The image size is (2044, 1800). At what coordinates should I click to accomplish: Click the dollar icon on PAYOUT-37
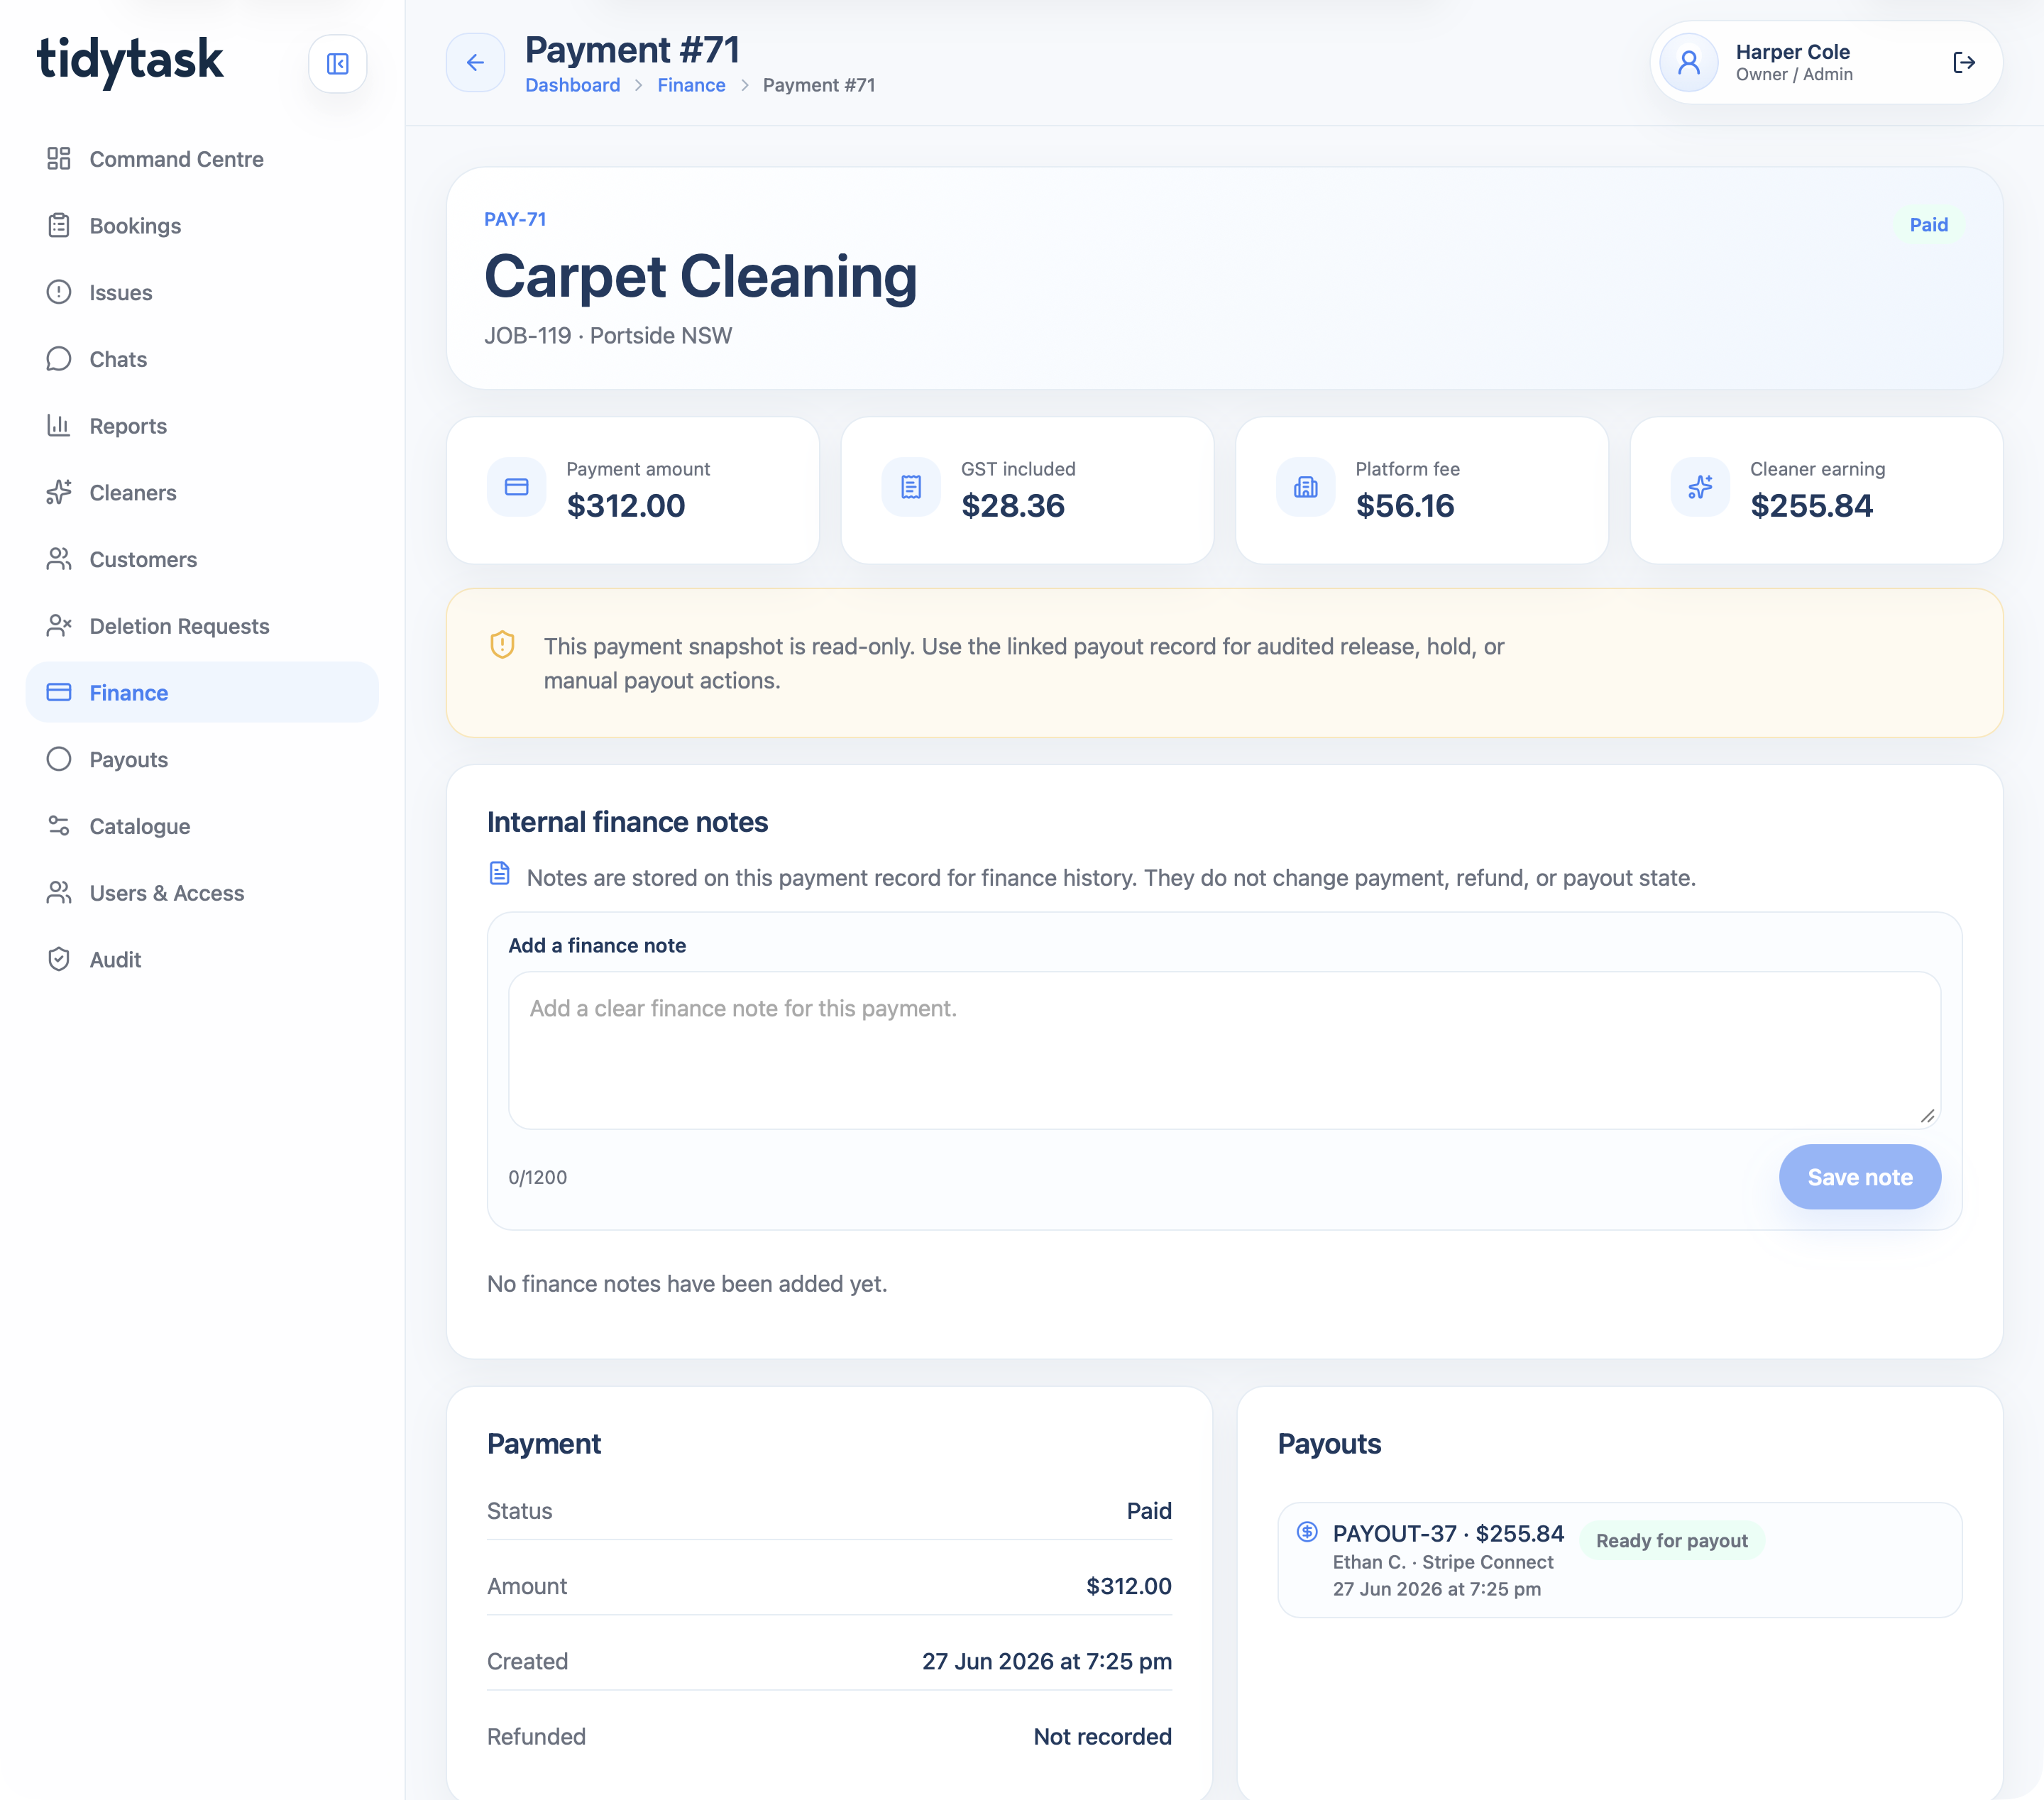click(1307, 1531)
